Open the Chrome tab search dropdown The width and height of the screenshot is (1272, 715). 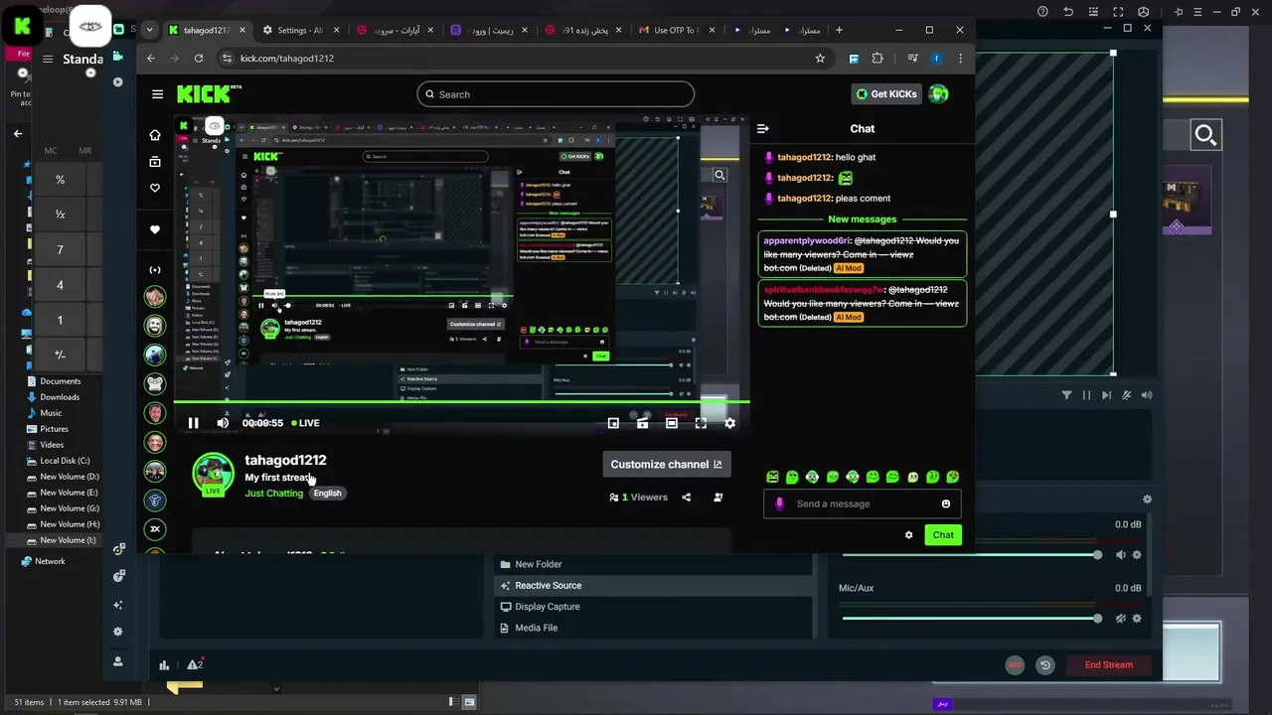pyautogui.click(x=149, y=30)
